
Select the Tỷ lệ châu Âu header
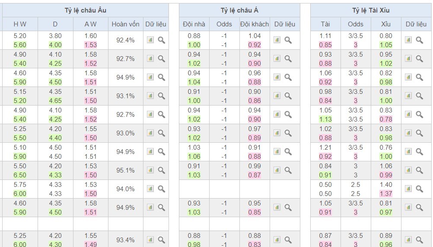85,10
